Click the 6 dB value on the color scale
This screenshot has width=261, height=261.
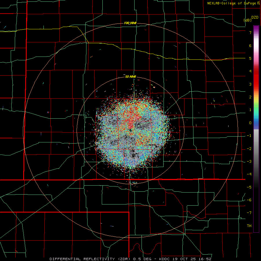tap(250, 46)
